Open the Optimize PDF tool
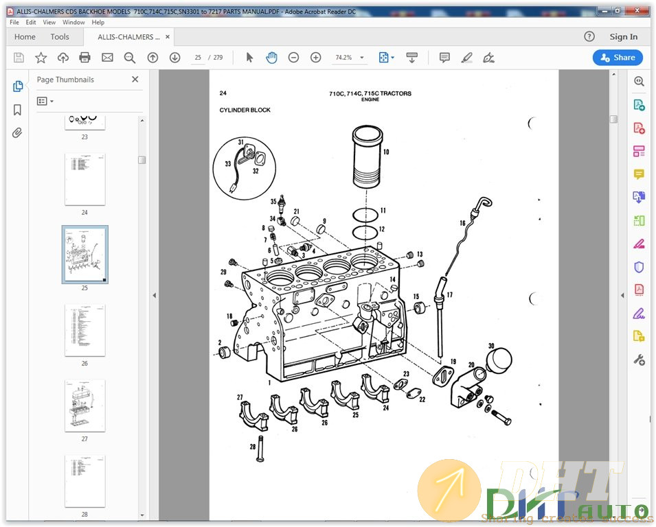This screenshot has height=527, width=656. (x=639, y=290)
